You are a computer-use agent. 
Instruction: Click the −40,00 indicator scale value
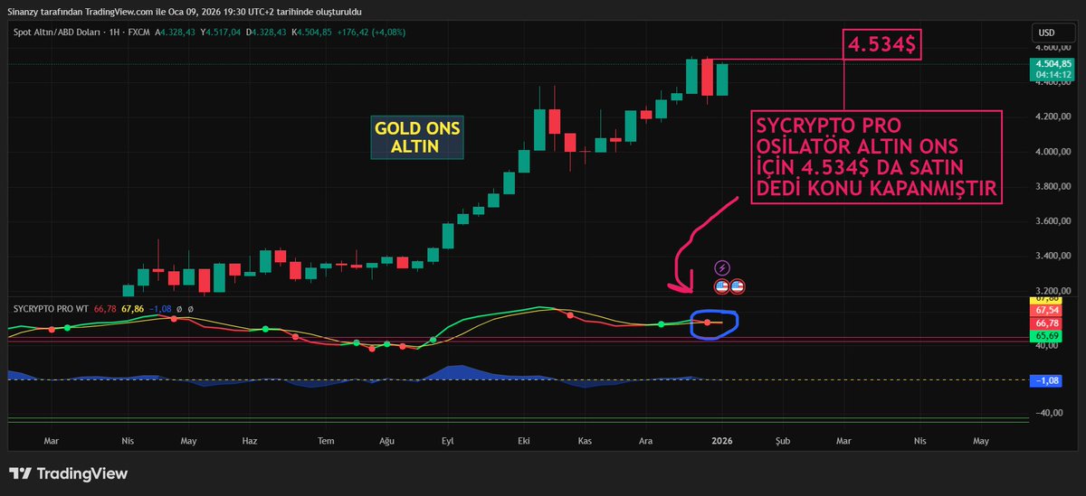(x=1047, y=413)
